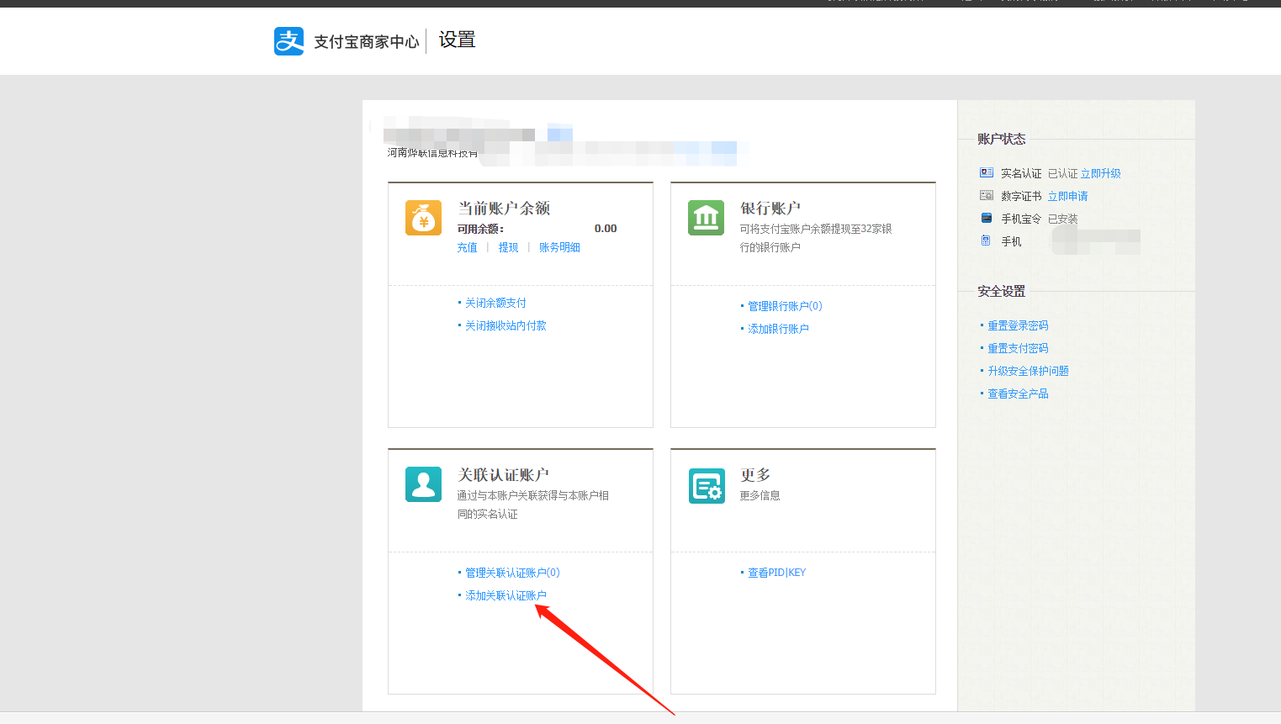This screenshot has height=724, width=1281.
Task: Click the 银行账户 heading
Action: pyautogui.click(x=770, y=208)
